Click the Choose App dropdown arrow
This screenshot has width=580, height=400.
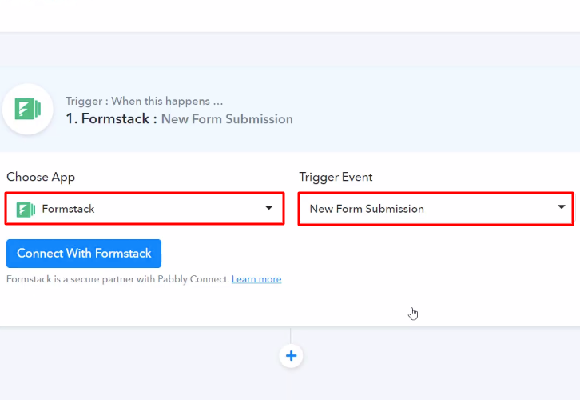point(269,208)
